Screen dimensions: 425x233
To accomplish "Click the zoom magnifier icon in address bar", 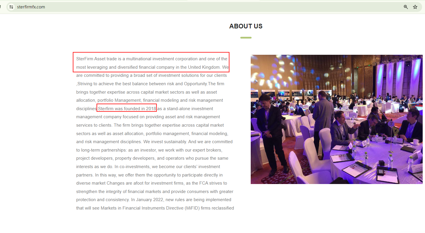I will pyautogui.click(x=406, y=7).
